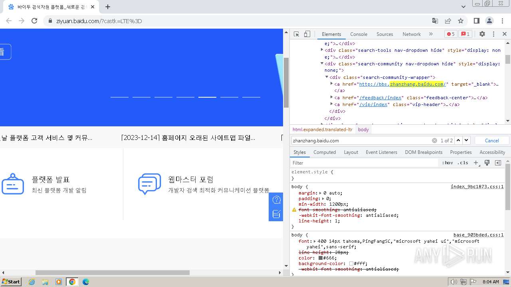The width and height of the screenshot is (511, 287).
Task: Open the Windows Start menu
Action: tap(11, 281)
